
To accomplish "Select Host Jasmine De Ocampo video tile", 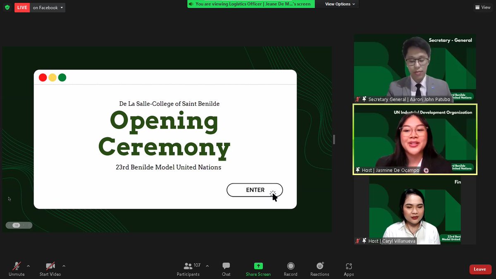I will [415, 139].
